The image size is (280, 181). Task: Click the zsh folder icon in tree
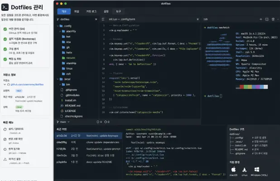[x=63, y=74]
